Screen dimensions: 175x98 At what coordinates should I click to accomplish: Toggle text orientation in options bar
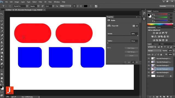coord(10,6)
